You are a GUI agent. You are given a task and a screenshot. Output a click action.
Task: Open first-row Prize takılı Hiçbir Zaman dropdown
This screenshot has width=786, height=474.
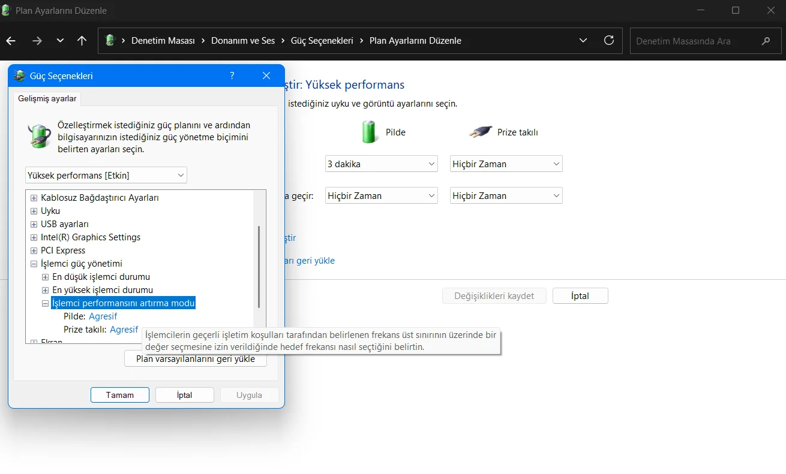tap(506, 164)
